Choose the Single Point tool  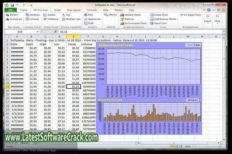tap(159, 15)
